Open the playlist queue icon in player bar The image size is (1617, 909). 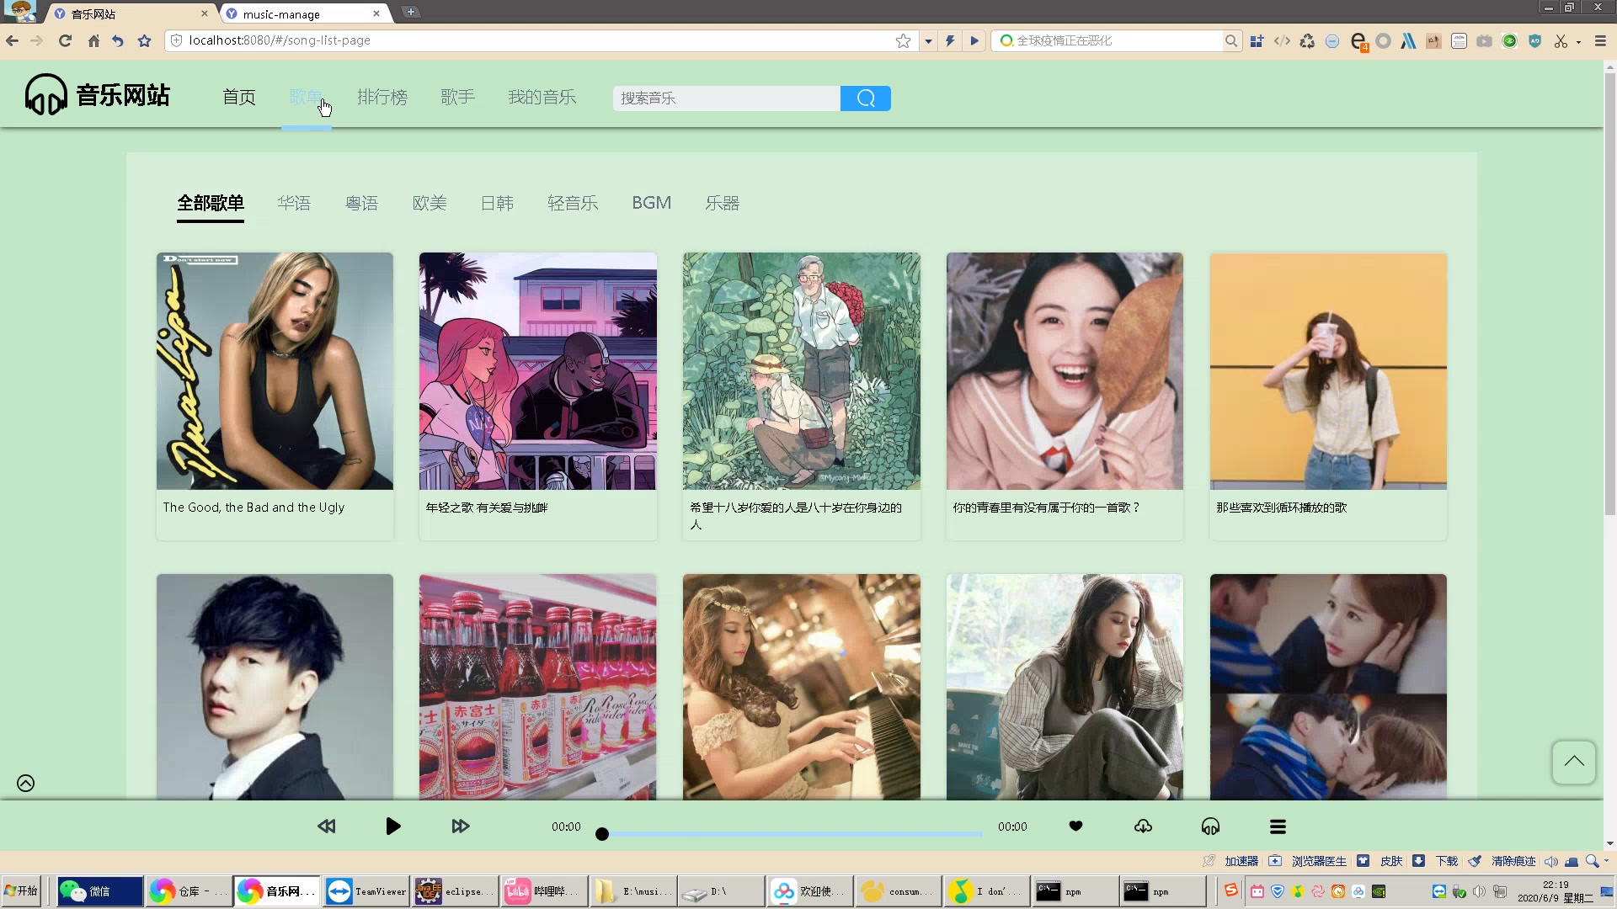(1278, 826)
